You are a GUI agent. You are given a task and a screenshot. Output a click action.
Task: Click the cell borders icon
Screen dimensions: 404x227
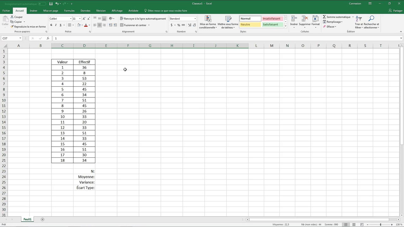coord(69,25)
